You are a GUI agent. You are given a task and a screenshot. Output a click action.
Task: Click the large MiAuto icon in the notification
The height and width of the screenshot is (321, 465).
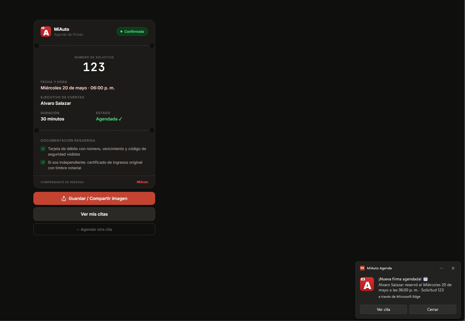tap(367, 284)
